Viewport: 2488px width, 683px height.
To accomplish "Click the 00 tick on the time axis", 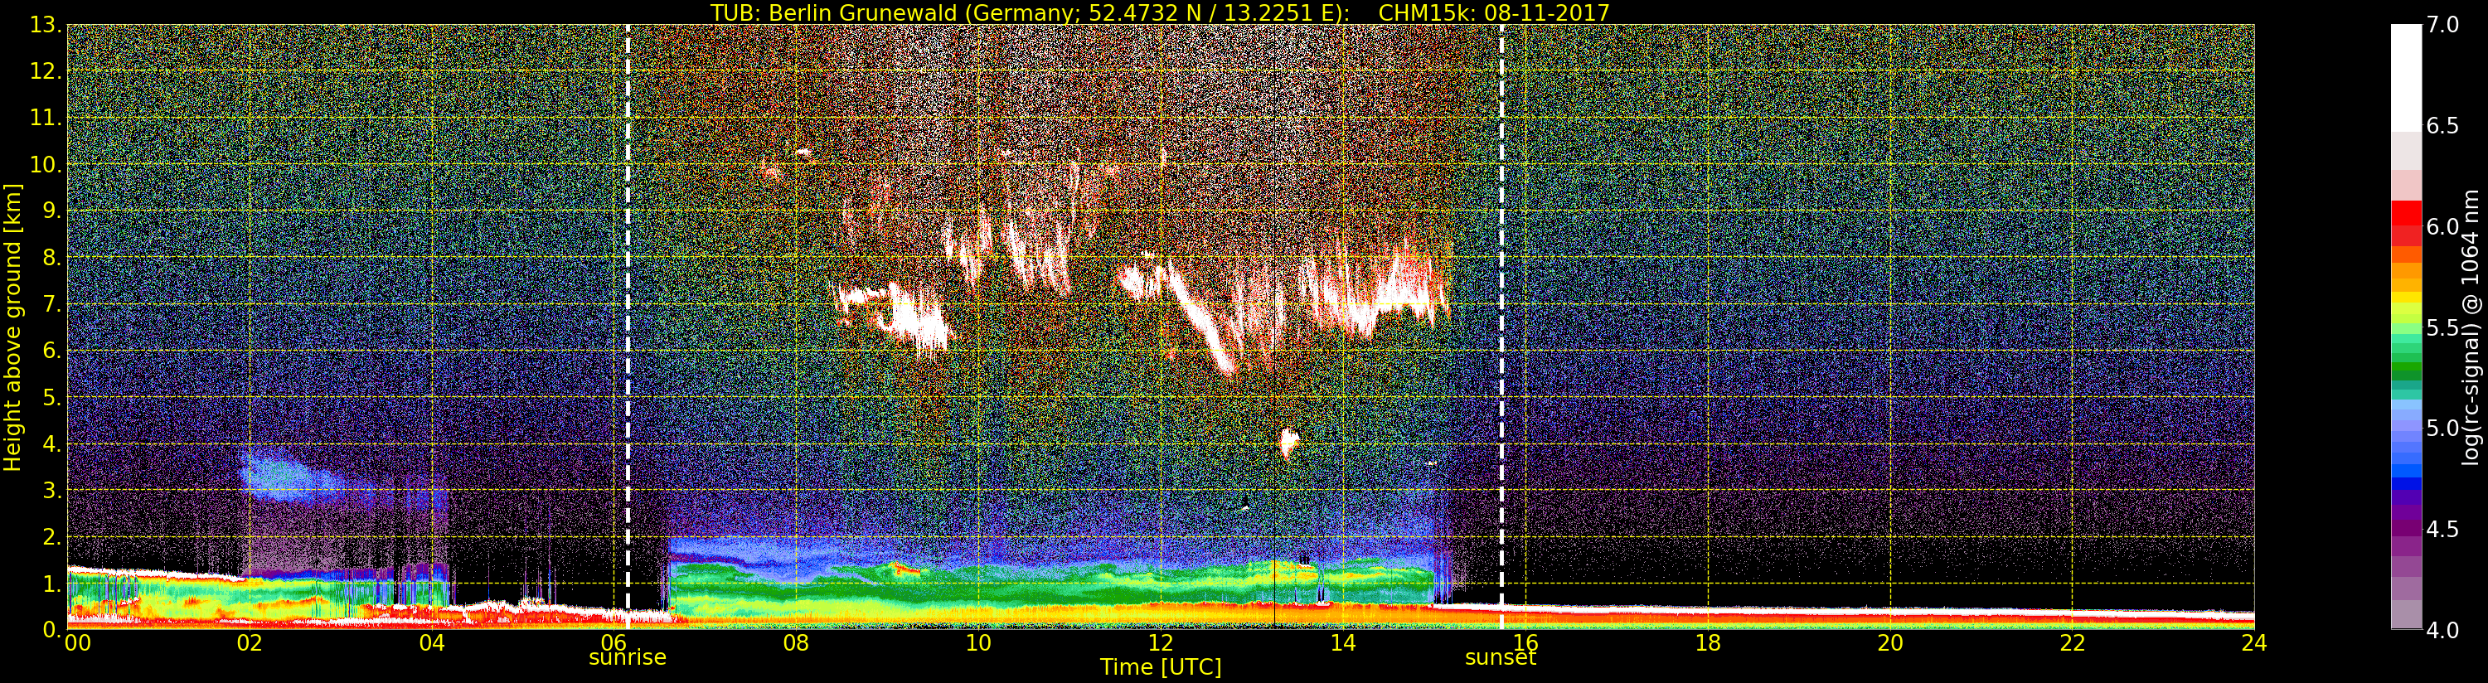I will (77, 643).
